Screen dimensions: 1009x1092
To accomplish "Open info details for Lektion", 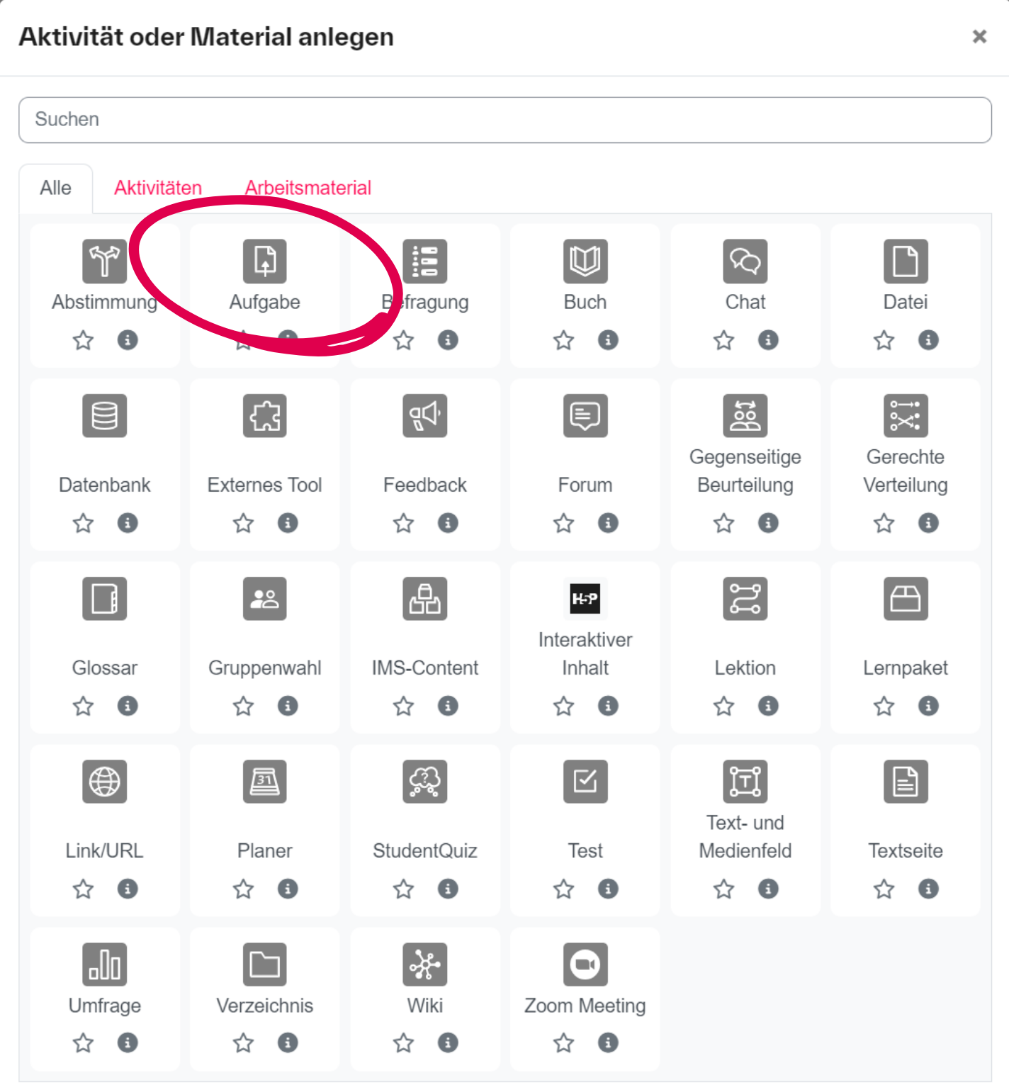I will [768, 706].
